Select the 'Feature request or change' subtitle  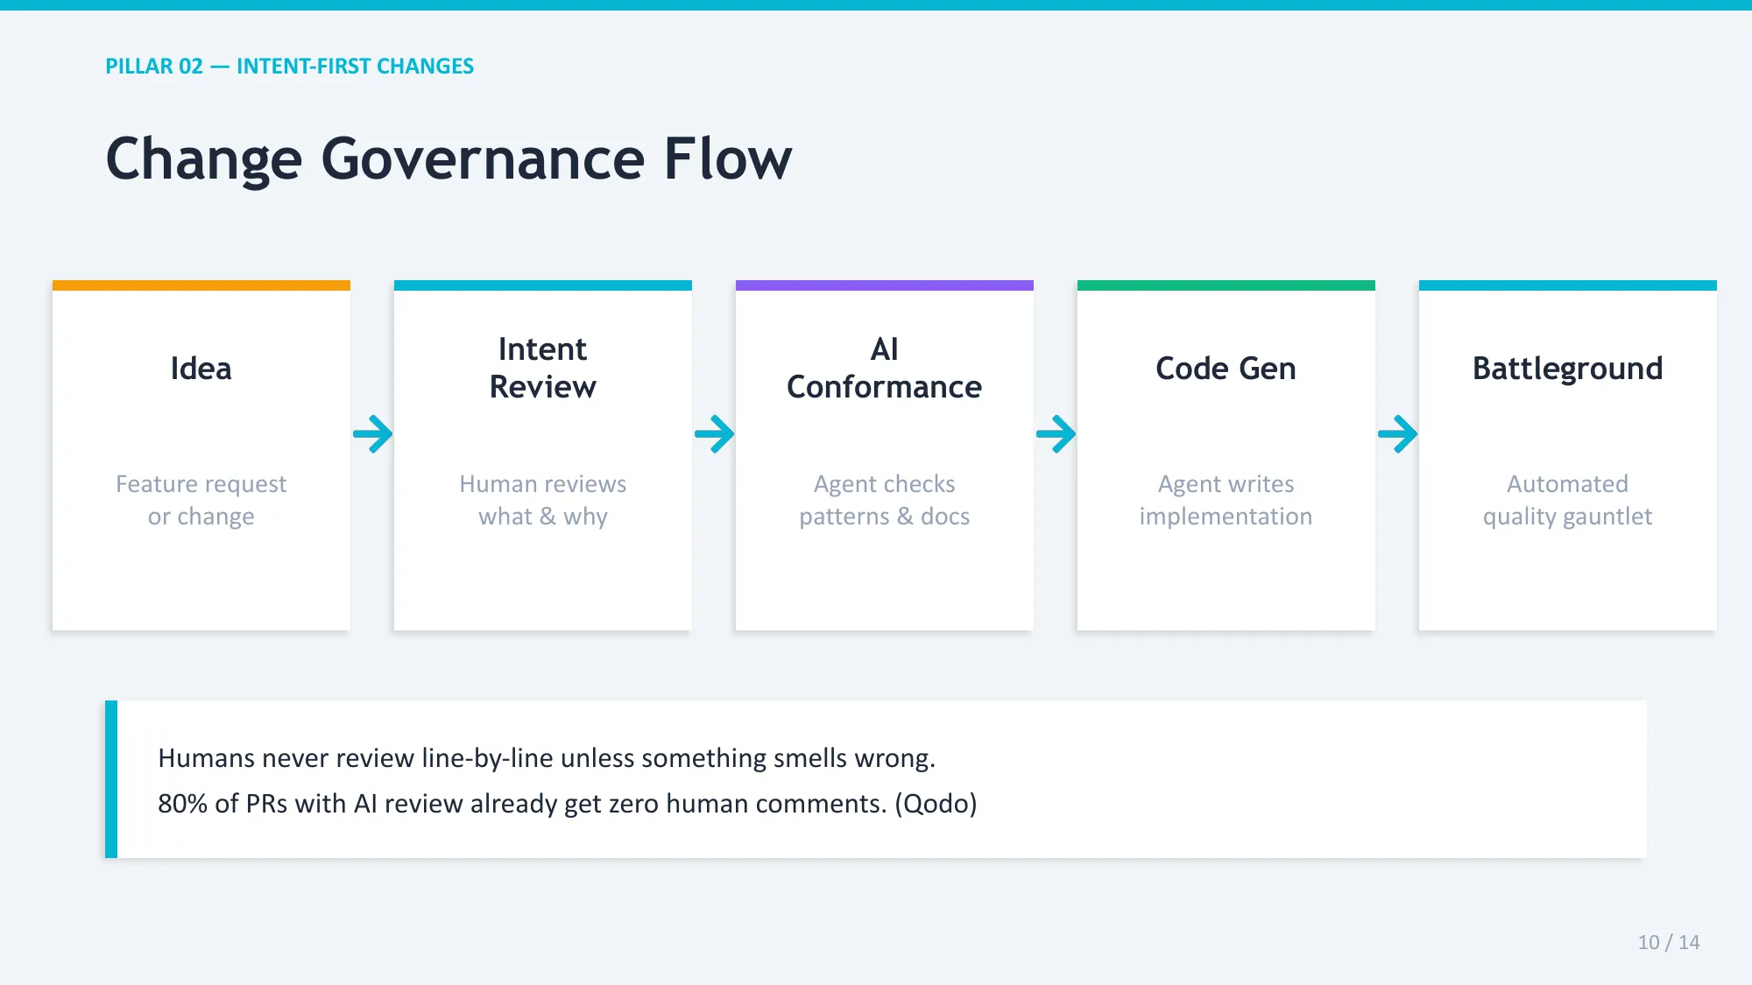(x=201, y=500)
